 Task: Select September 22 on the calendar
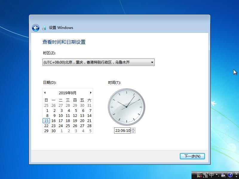pyautogui.click(x=46, y=126)
